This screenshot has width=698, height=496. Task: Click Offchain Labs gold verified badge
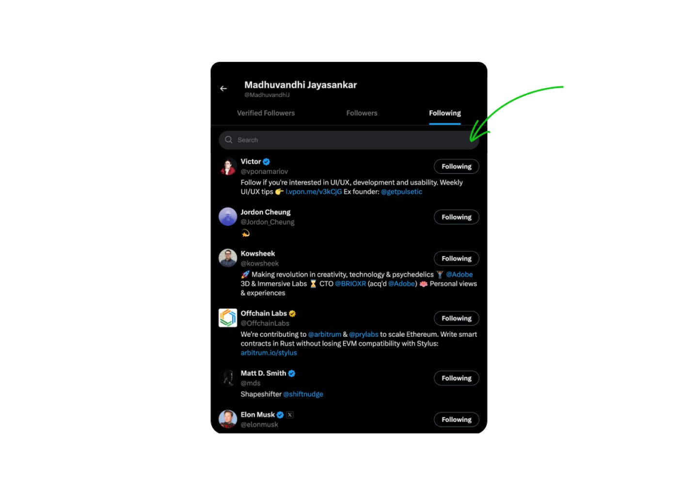coord(292,313)
